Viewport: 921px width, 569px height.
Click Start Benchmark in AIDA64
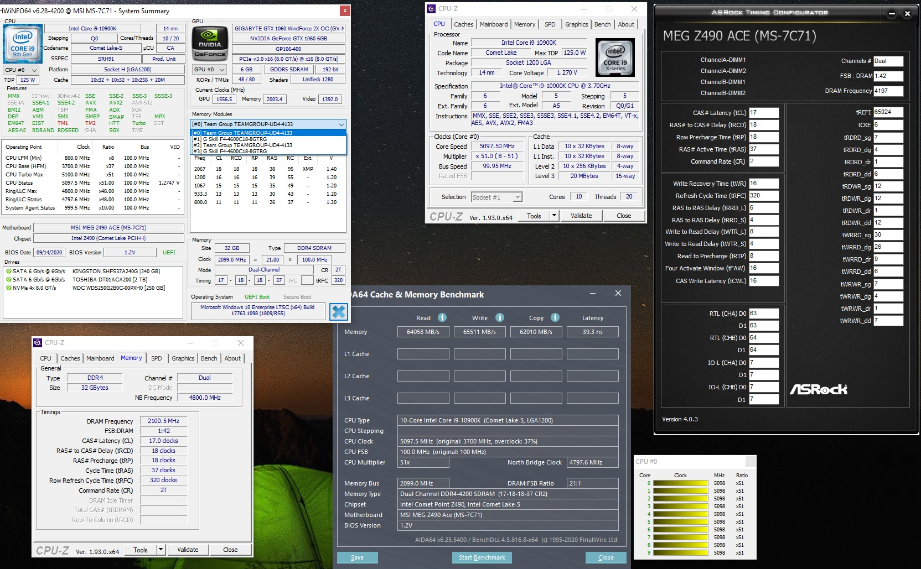point(482,557)
